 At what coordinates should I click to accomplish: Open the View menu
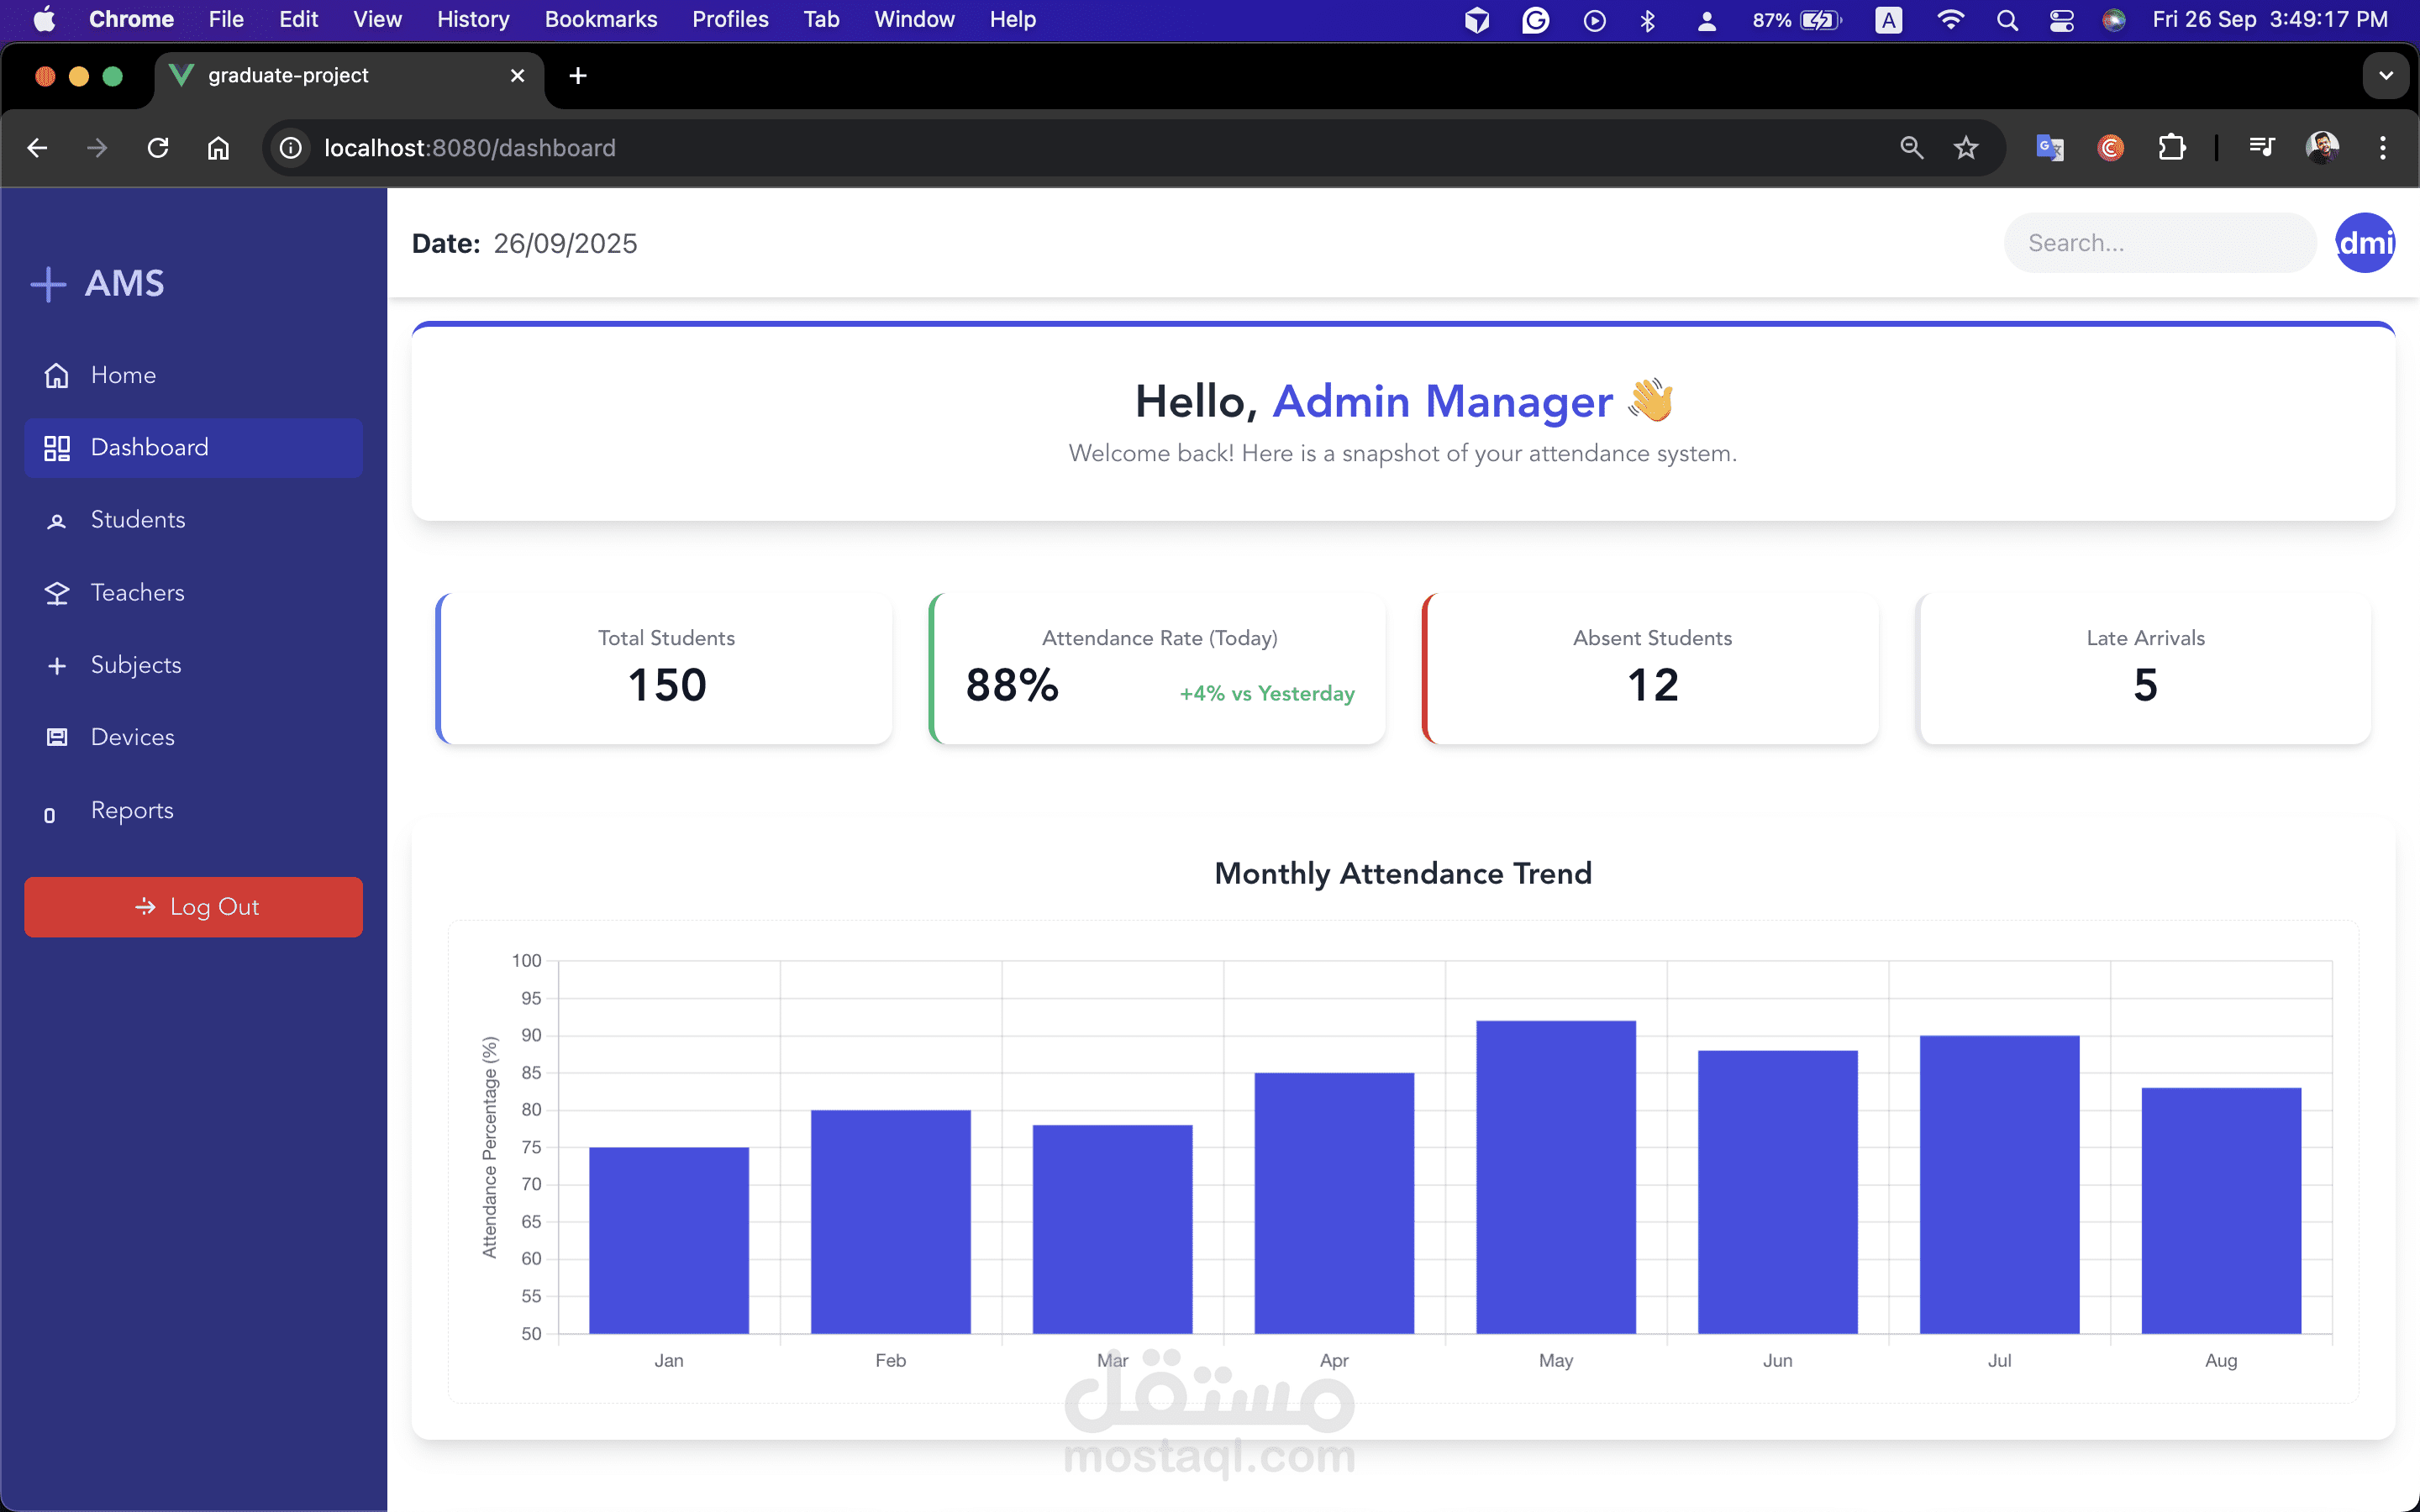pyautogui.click(x=377, y=20)
